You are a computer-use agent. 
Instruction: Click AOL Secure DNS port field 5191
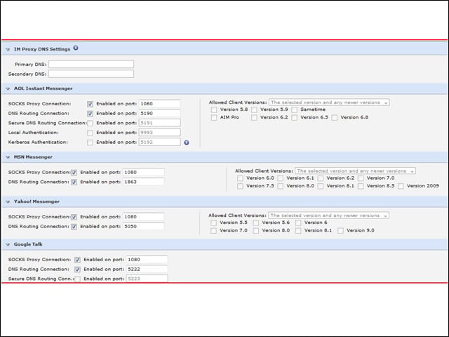(159, 123)
